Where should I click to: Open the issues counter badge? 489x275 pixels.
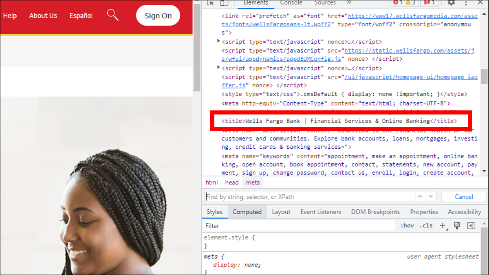pos(430,3)
